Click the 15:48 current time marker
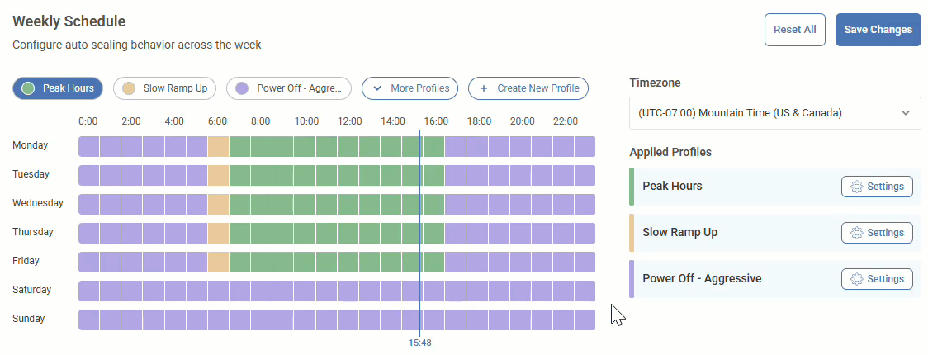The height and width of the screenshot is (355, 928). [x=419, y=343]
